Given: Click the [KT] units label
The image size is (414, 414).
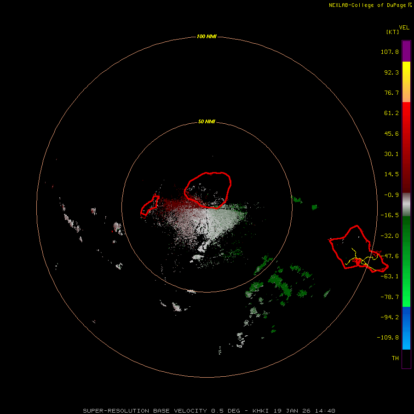Looking at the screenshot, I should pos(392,32).
